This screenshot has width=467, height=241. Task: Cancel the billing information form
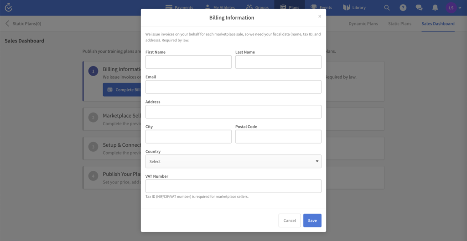290,220
